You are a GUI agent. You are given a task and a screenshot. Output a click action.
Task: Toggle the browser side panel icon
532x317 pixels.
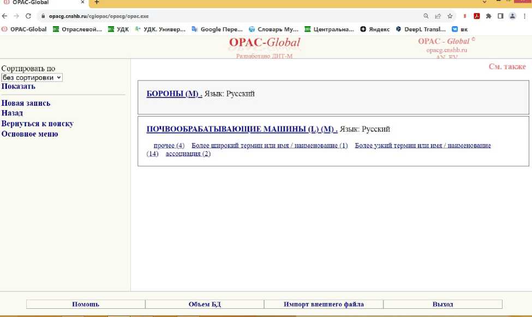click(500, 16)
